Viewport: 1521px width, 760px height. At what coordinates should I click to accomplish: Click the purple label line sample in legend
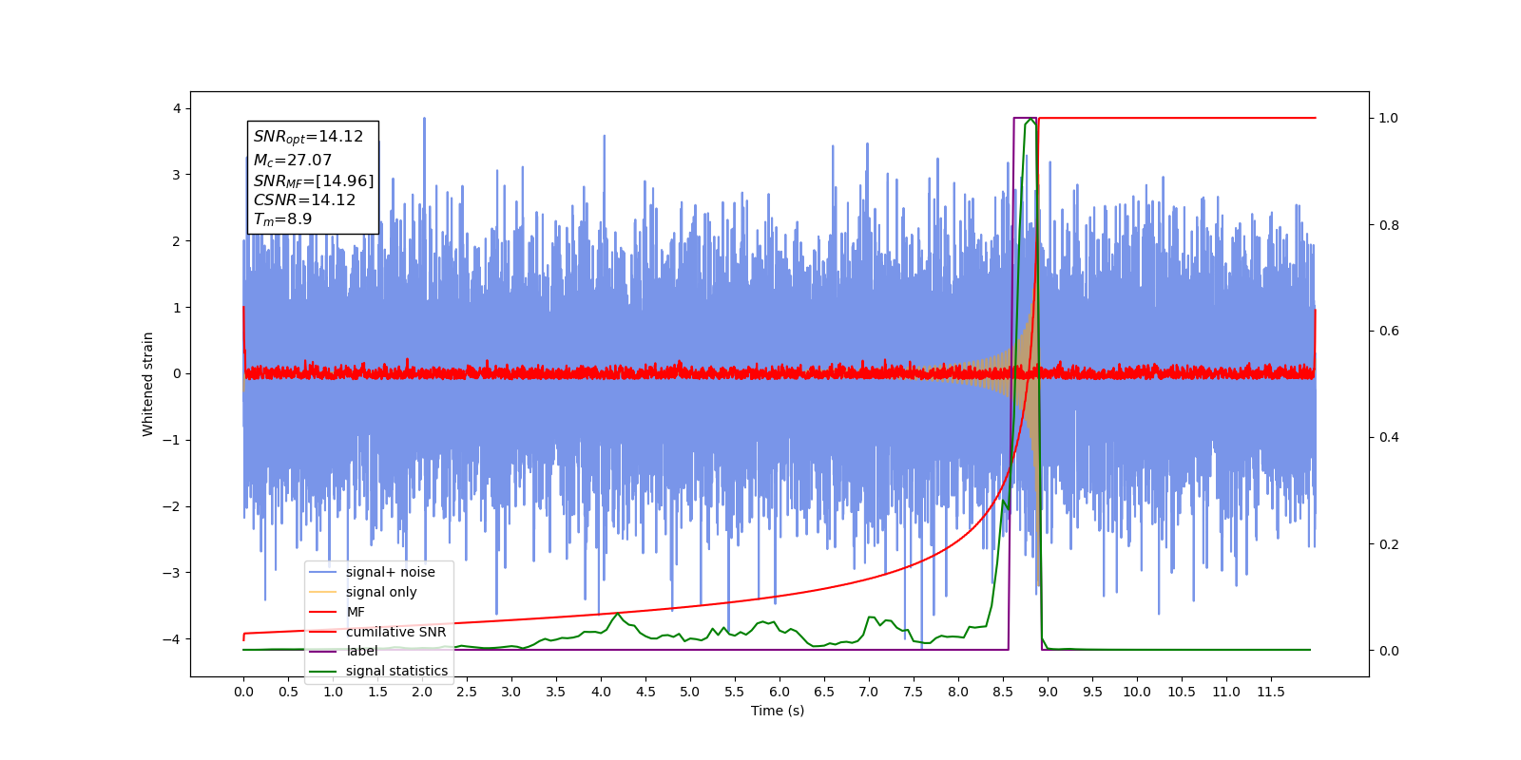[x=323, y=651]
